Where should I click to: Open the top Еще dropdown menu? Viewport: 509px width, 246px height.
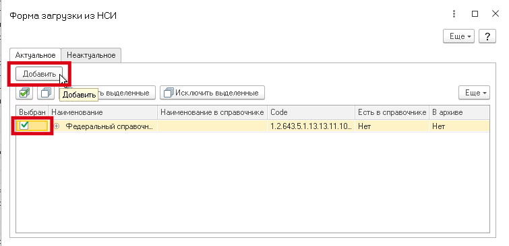(458, 36)
